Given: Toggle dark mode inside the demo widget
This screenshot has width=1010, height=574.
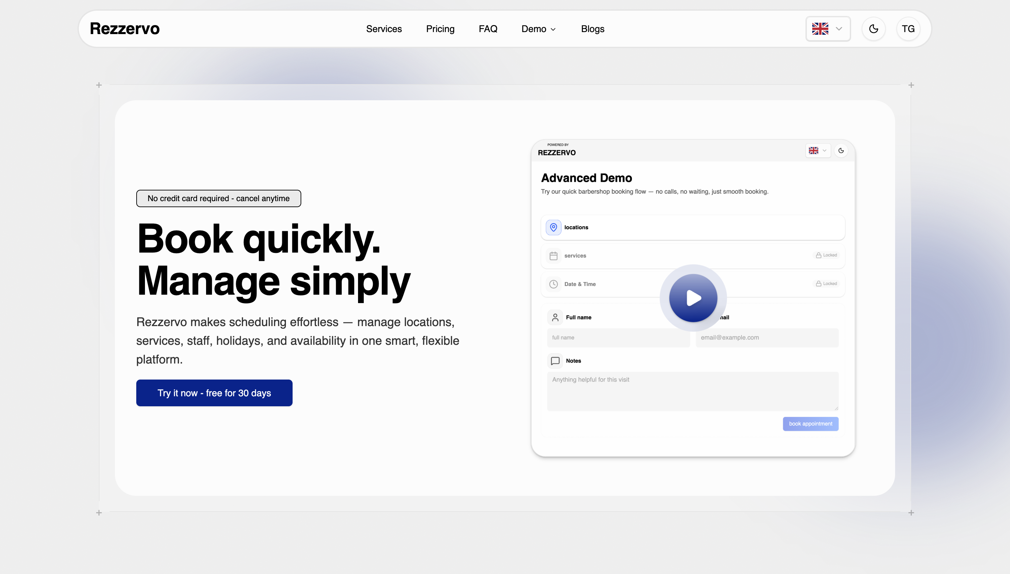Looking at the screenshot, I should [x=841, y=151].
